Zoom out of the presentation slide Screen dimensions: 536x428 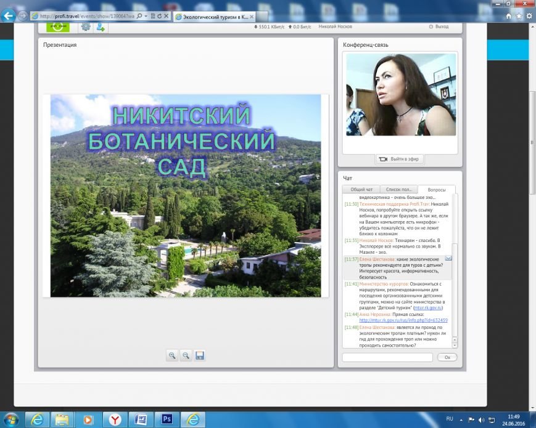tap(186, 355)
